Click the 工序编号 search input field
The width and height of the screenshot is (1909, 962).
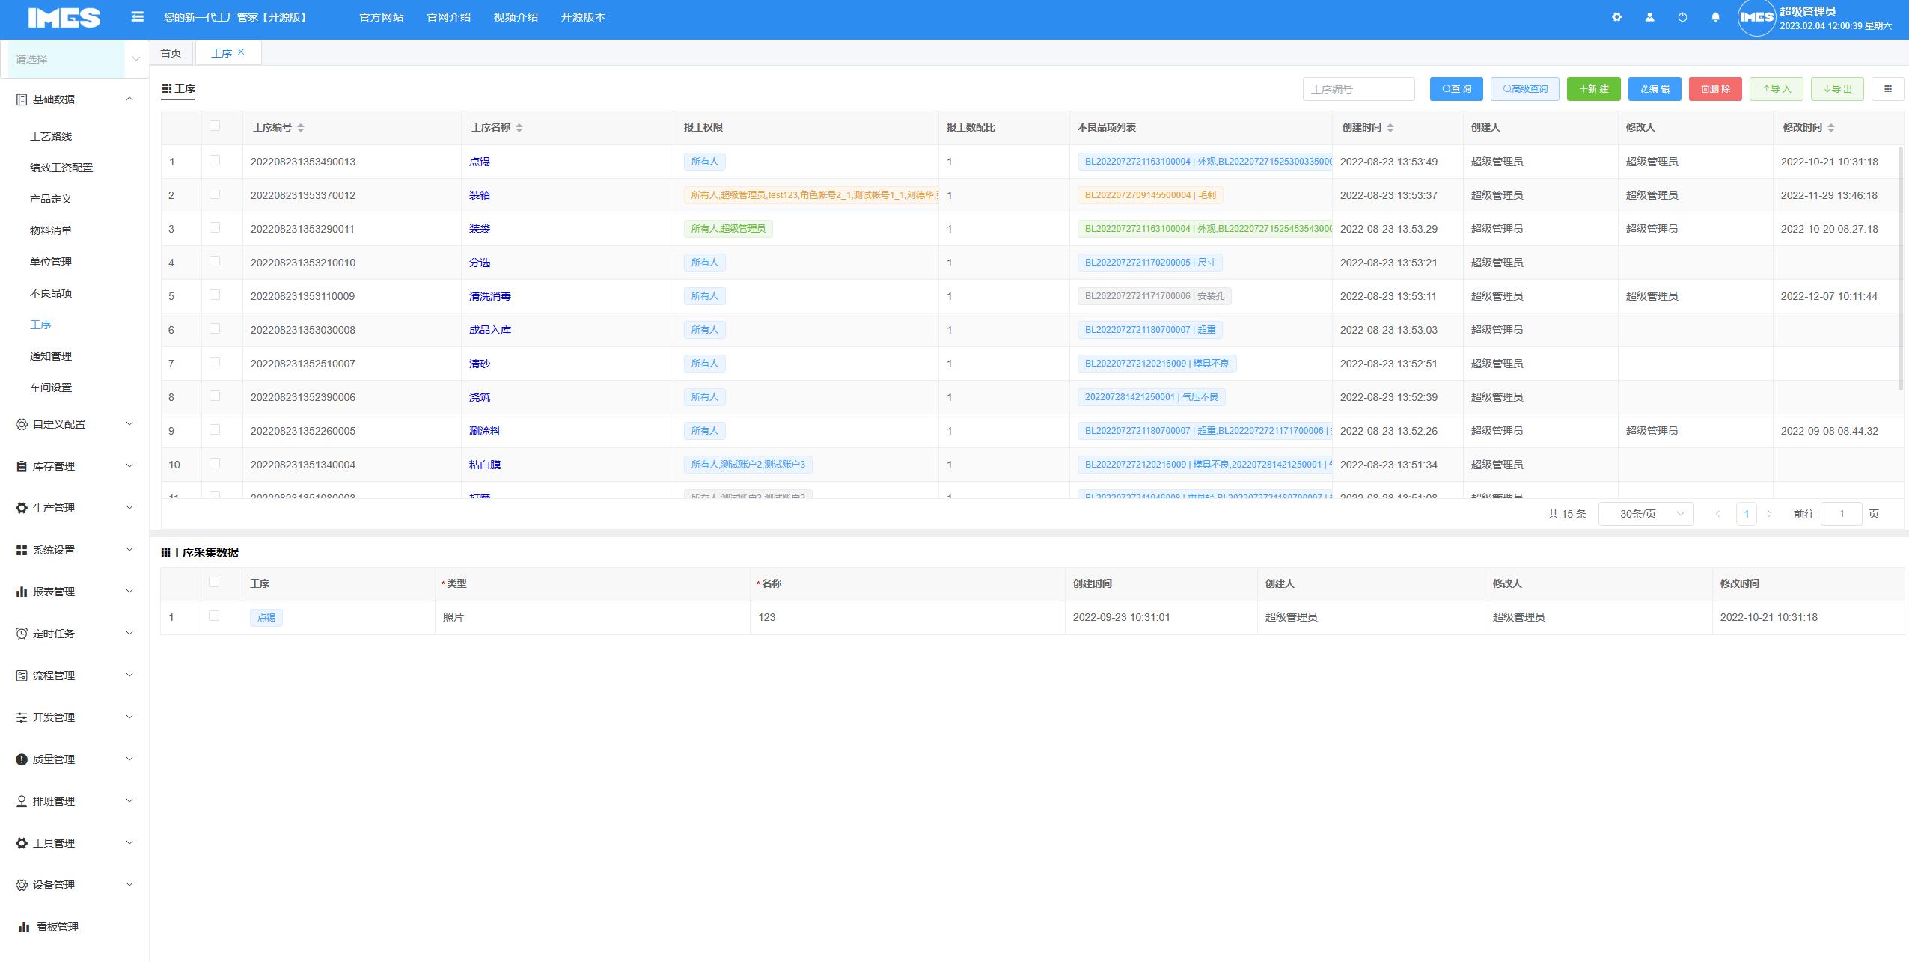pyautogui.click(x=1358, y=89)
